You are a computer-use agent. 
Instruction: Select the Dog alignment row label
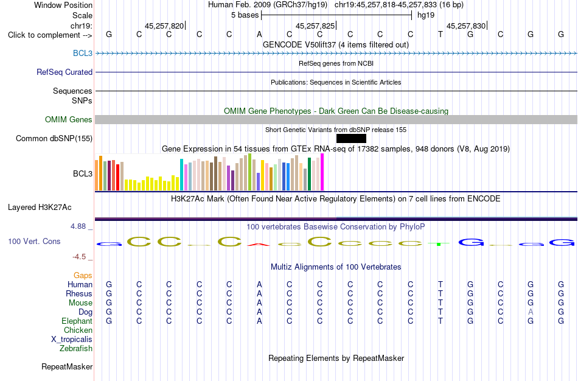click(86, 312)
